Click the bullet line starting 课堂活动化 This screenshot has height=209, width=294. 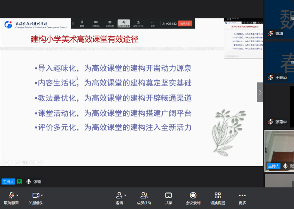click(113, 113)
